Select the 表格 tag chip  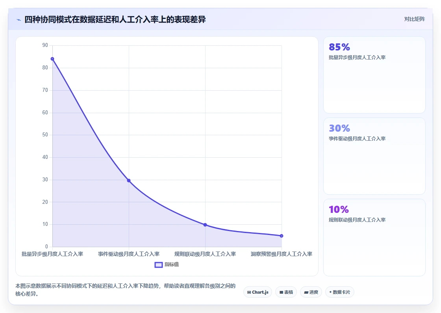(x=286, y=292)
